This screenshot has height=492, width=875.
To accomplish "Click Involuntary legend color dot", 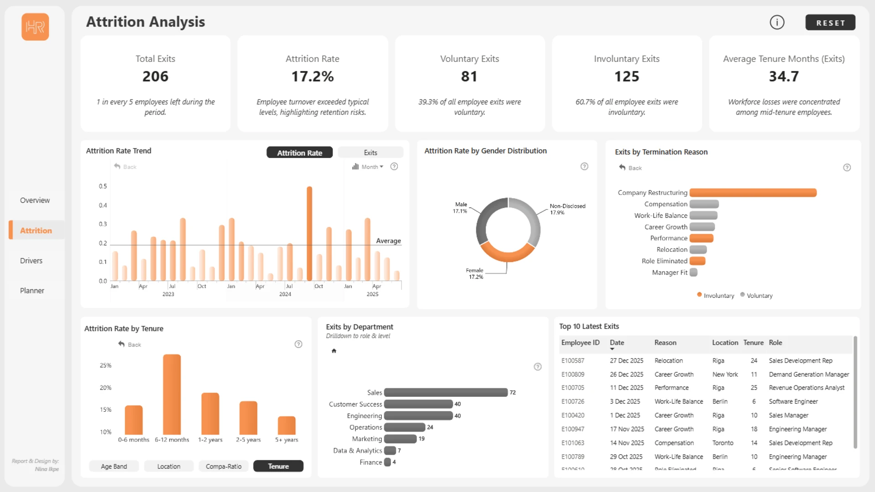I will pyautogui.click(x=700, y=295).
